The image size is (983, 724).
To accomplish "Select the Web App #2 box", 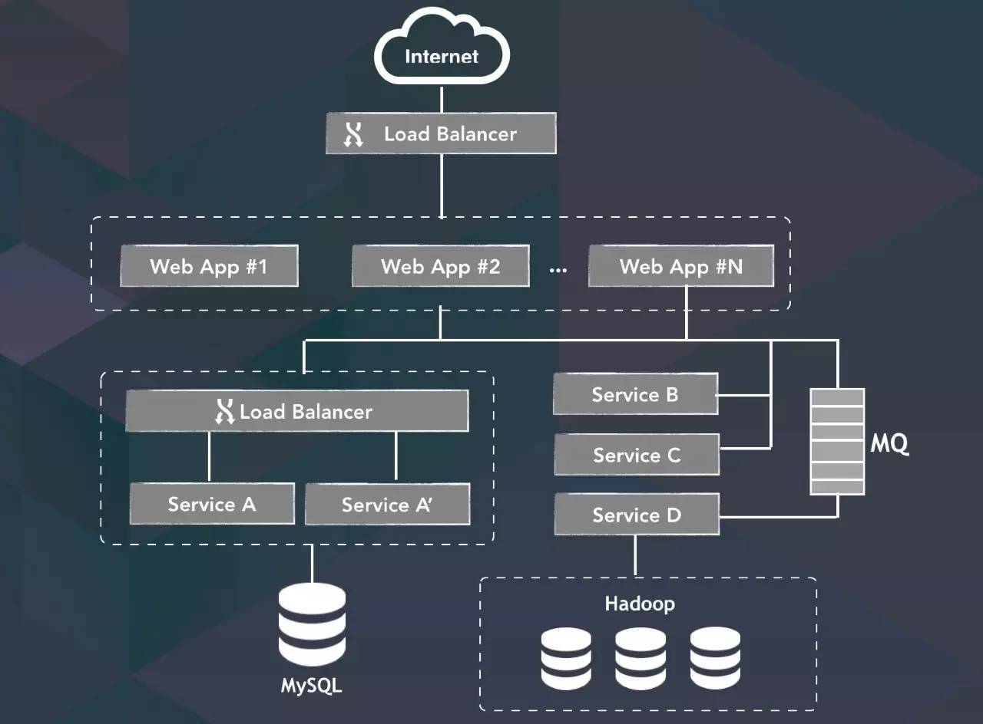I will [x=440, y=266].
